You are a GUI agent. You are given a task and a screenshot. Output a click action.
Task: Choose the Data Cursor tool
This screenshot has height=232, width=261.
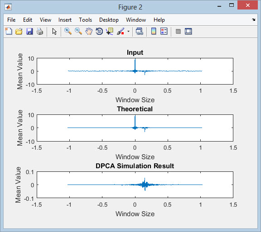pos(110,31)
